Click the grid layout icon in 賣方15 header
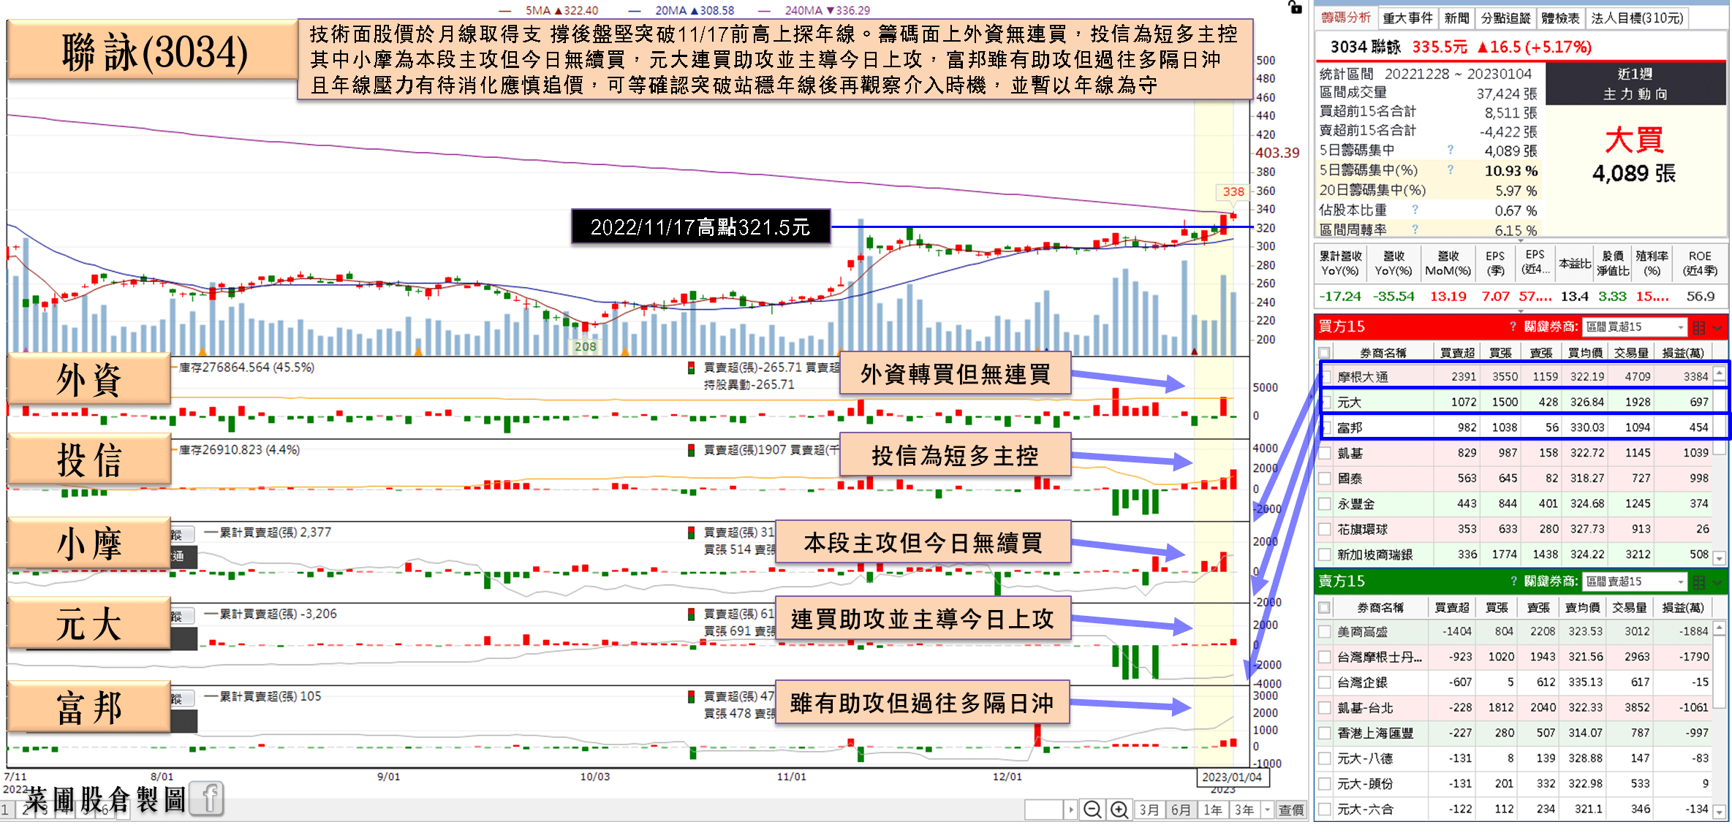Screen dimensions: 1732x838 point(1698,582)
